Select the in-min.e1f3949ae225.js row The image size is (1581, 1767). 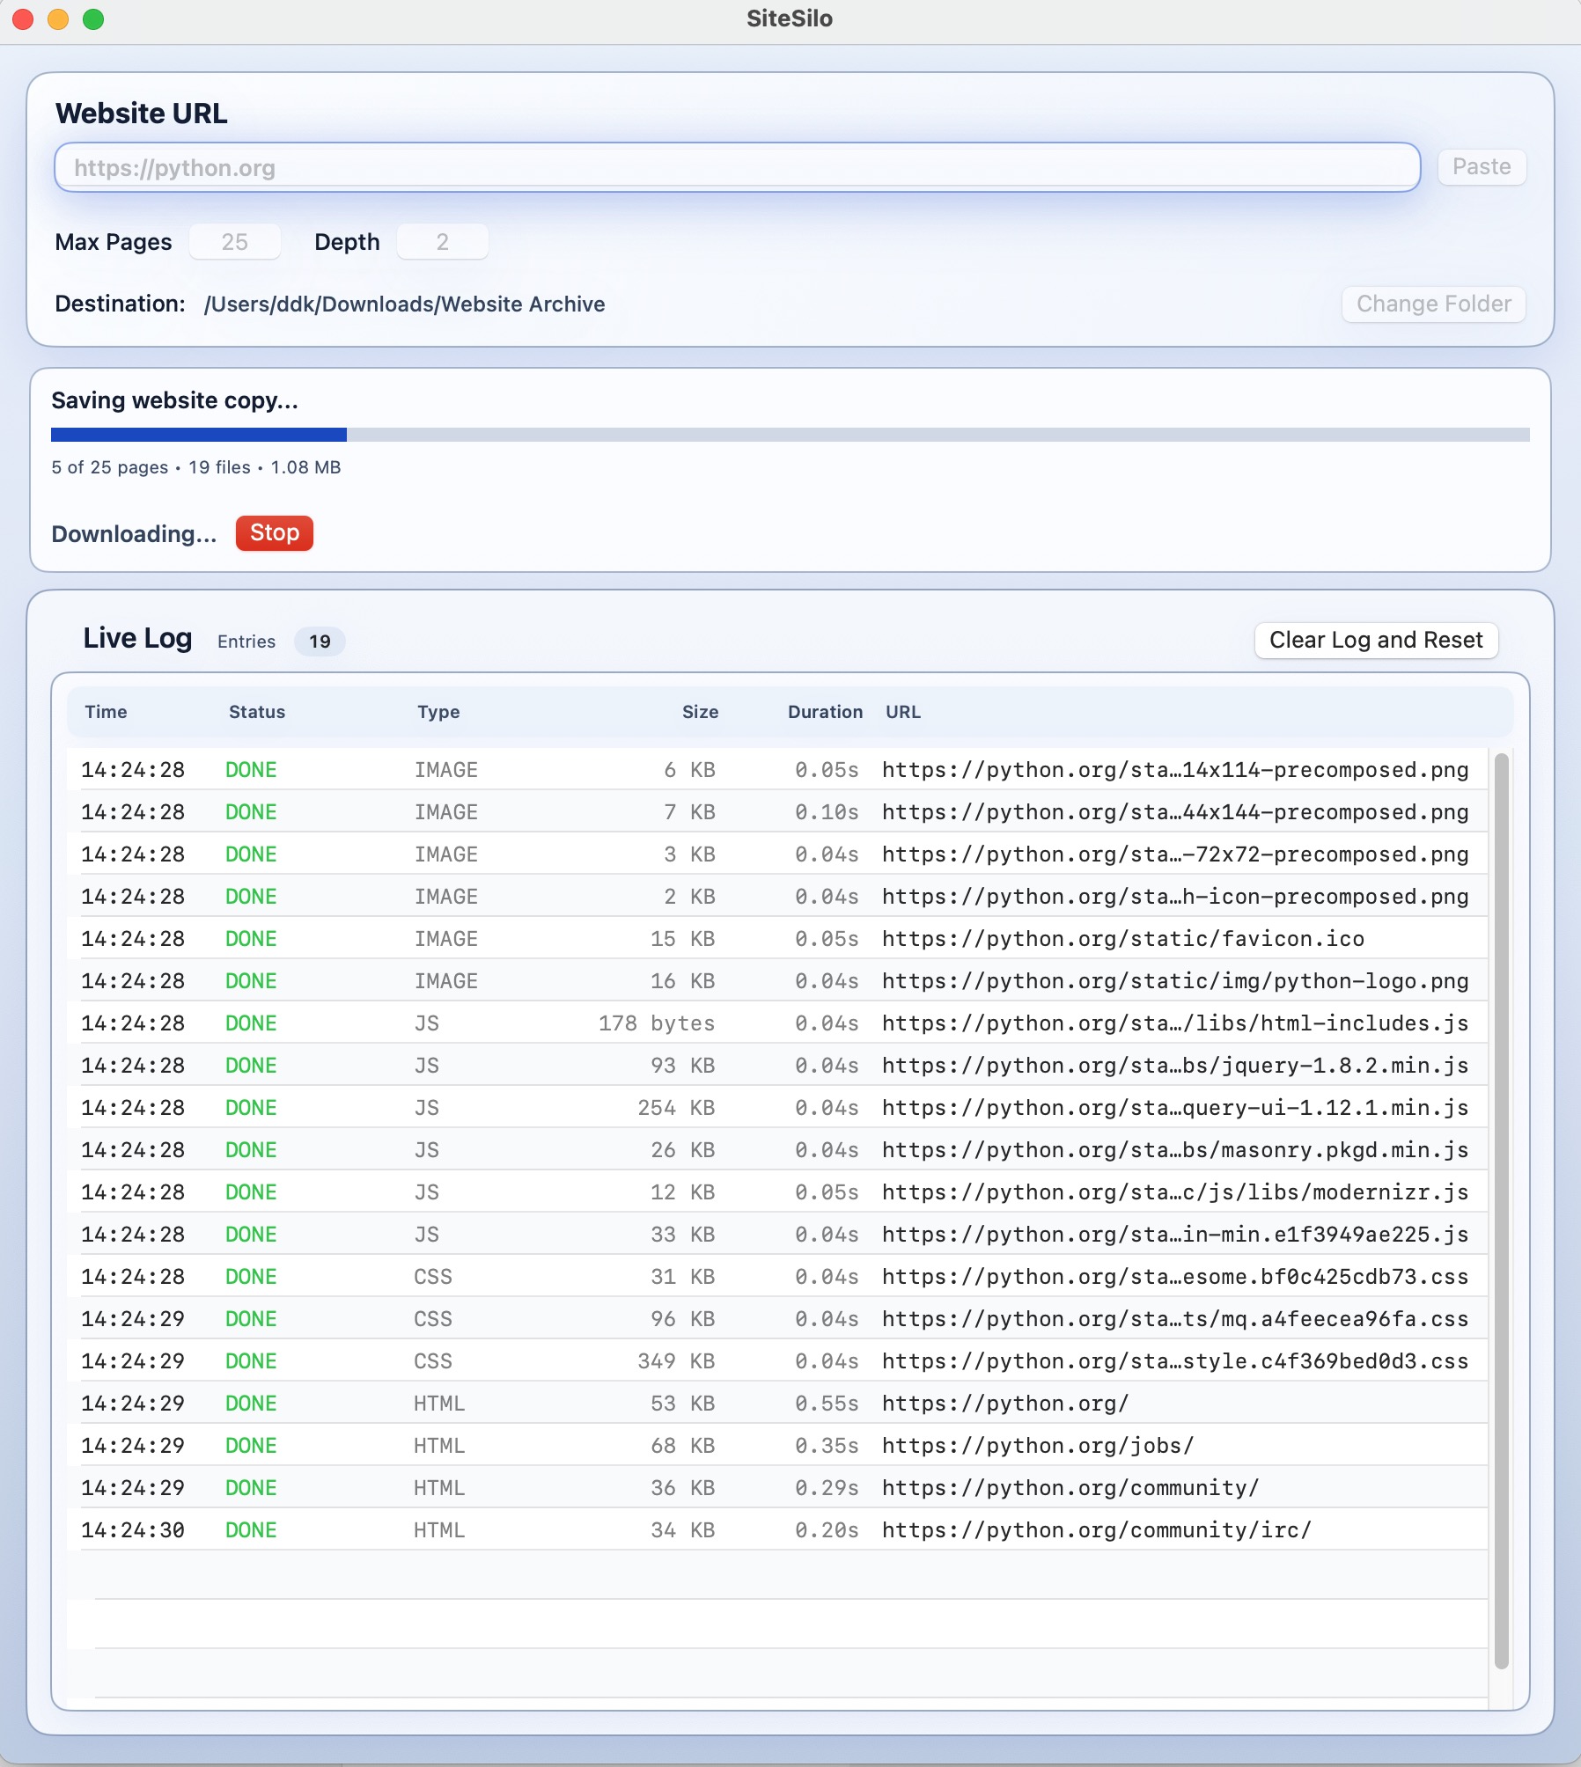777,1235
